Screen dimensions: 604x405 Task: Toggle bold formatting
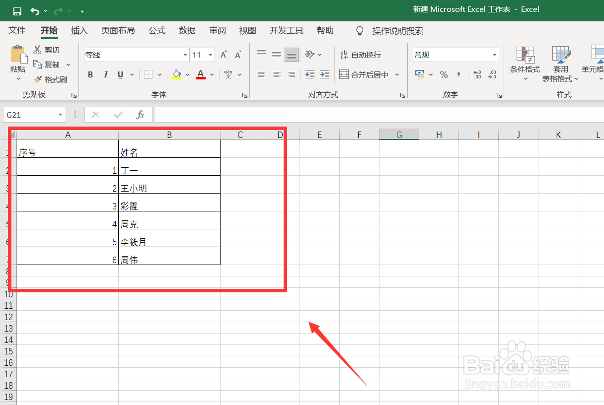pos(90,74)
